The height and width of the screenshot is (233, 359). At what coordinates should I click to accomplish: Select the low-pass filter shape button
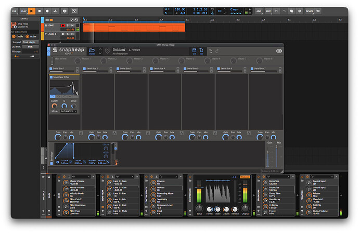tap(53, 96)
